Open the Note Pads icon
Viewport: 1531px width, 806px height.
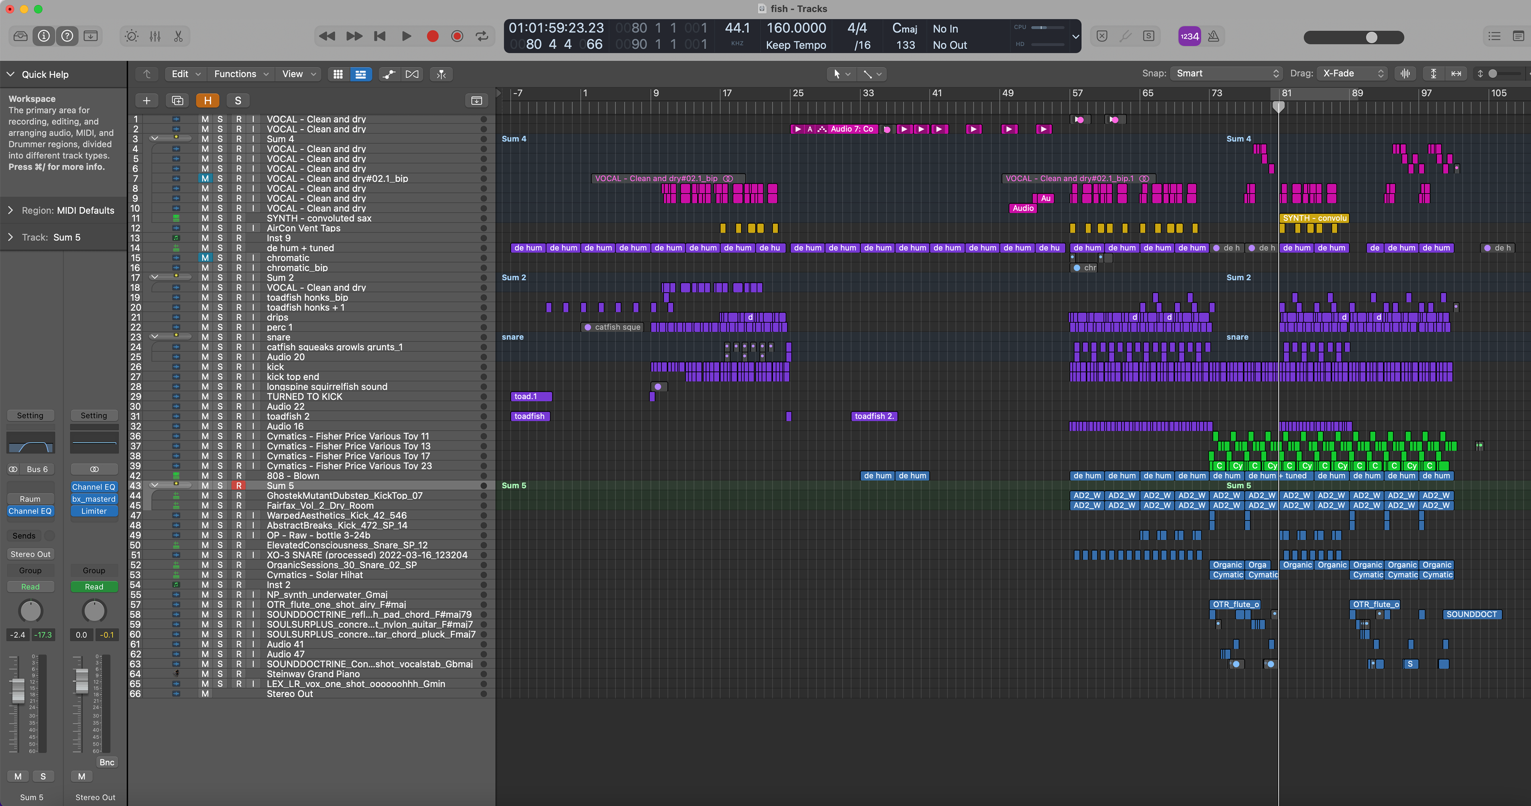click(1519, 36)
